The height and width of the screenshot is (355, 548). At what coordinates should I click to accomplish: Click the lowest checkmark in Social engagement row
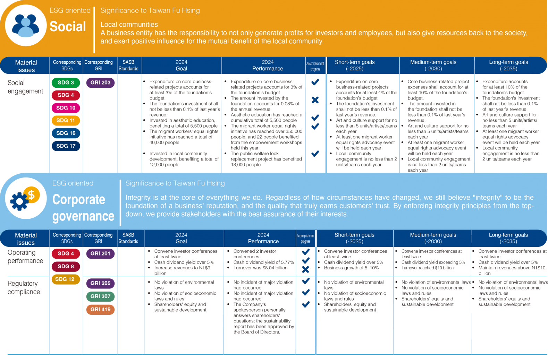315,154
